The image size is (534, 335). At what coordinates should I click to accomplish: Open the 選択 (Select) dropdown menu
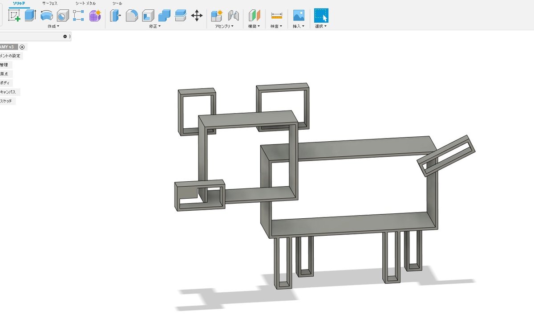[321, 26]
